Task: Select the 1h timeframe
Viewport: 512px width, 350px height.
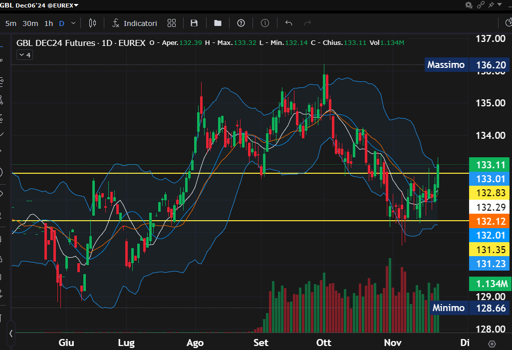Action: coord(48,23)
